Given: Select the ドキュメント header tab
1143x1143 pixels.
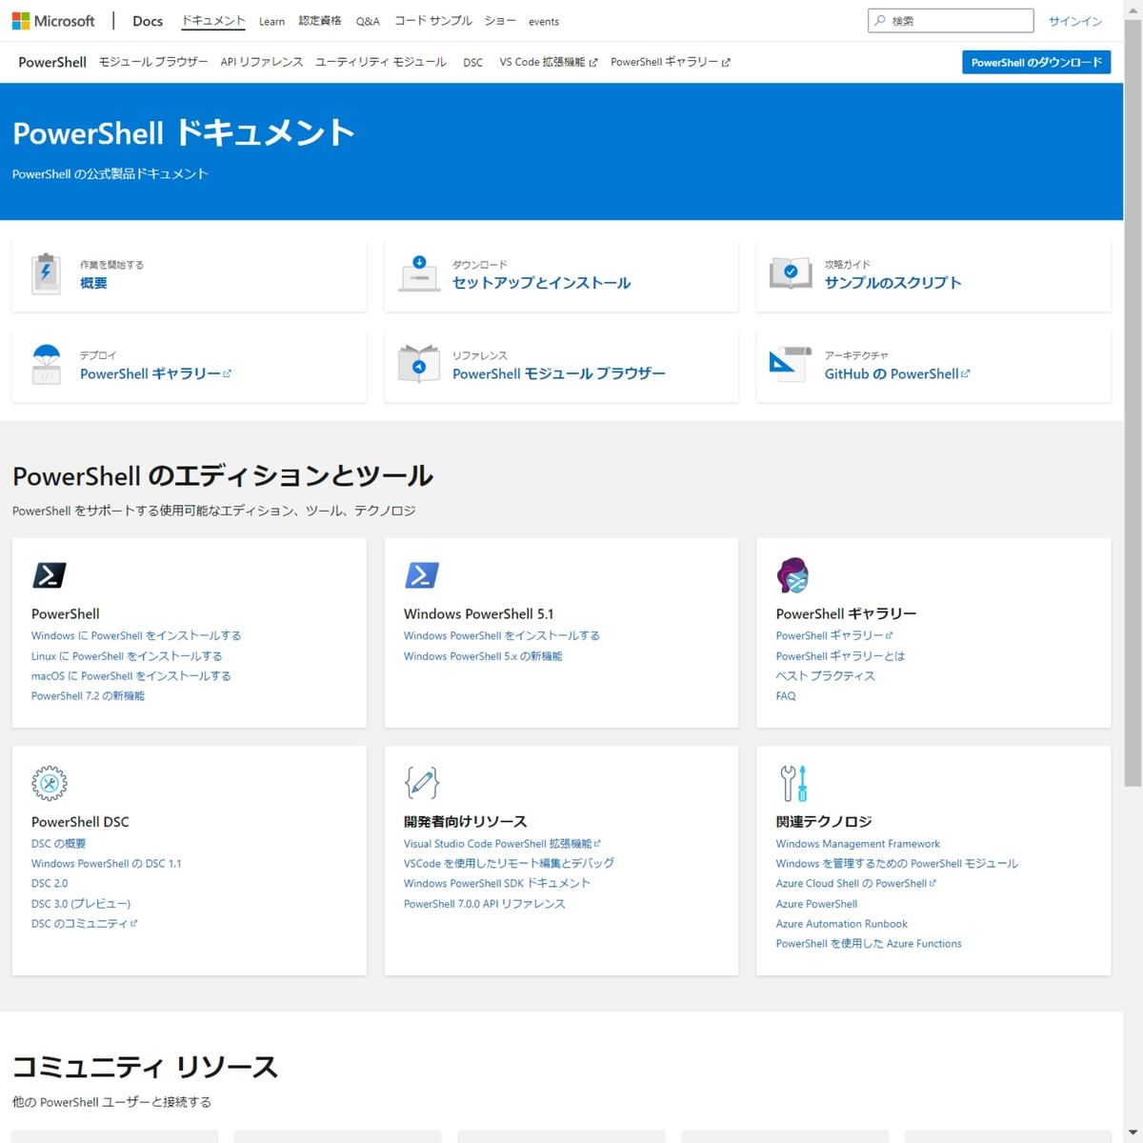Looking at the screenshot, I should (213, 21).
